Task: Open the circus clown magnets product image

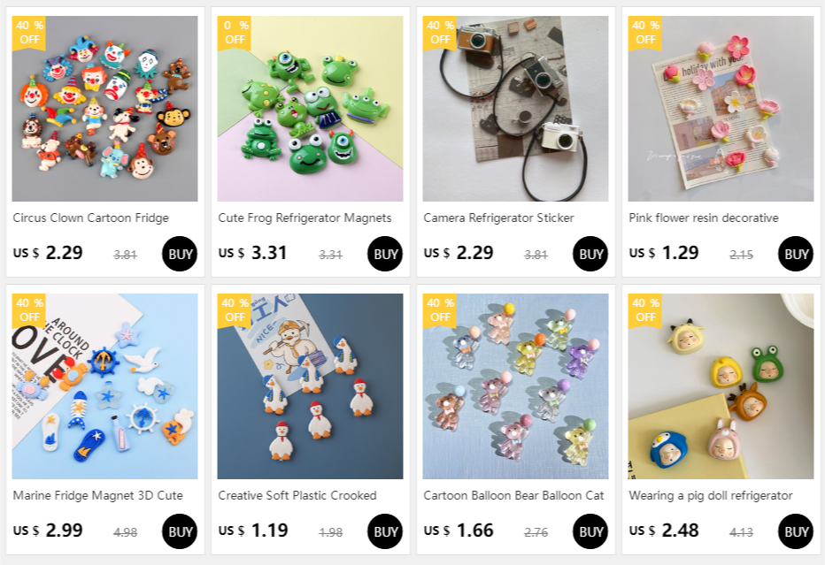Action: pyautogui.click(x=104, y=108)
